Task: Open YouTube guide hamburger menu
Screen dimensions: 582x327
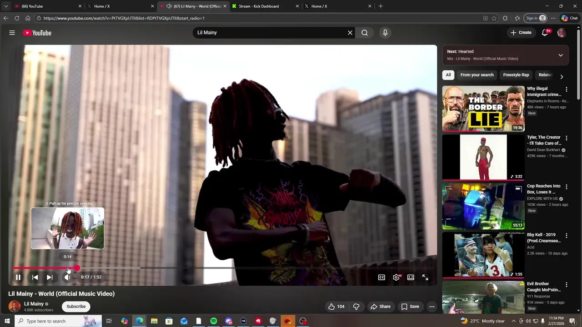Action: click(12, 33)
